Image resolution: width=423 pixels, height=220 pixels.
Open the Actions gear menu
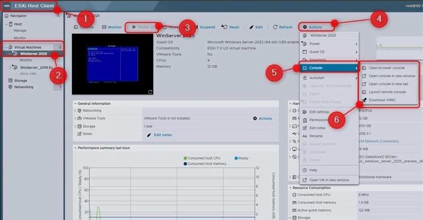[x=312, y=27]
